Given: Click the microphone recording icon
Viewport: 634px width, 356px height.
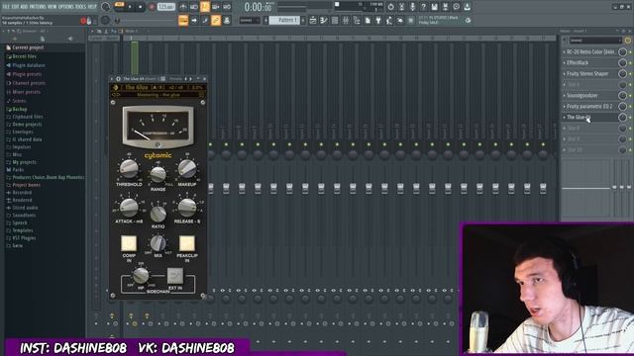Looking at the screenshot, I should [x=412, y=7].
